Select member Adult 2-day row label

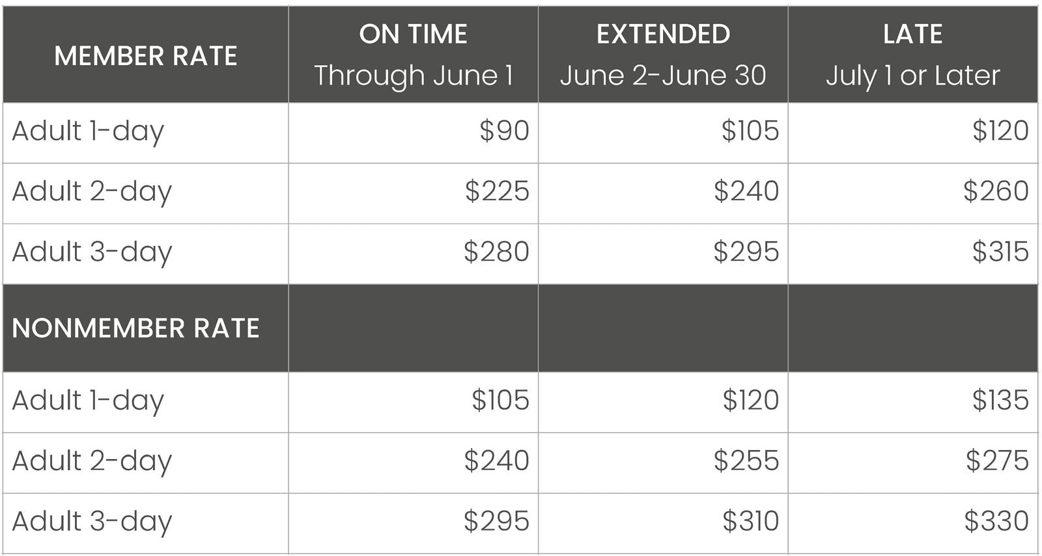pos(92,192)
